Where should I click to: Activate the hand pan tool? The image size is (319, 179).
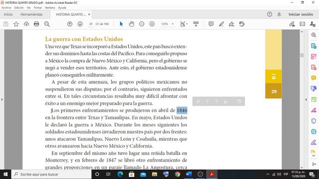coord(132,24)
